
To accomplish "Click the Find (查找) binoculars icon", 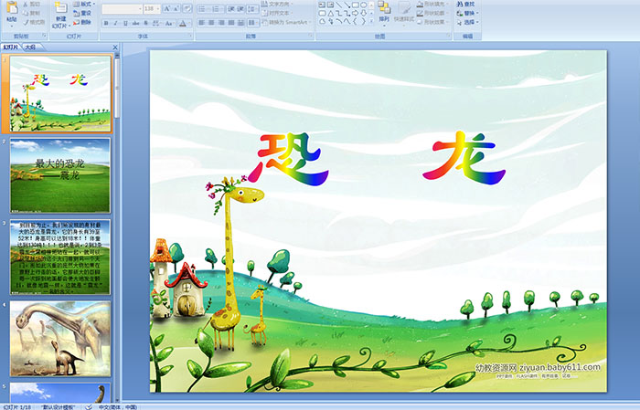I will point(469,5).
